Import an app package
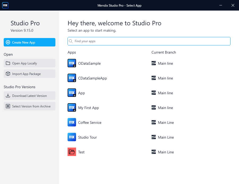The width and height of the screenshot is (239, 184). pos(30,74)
